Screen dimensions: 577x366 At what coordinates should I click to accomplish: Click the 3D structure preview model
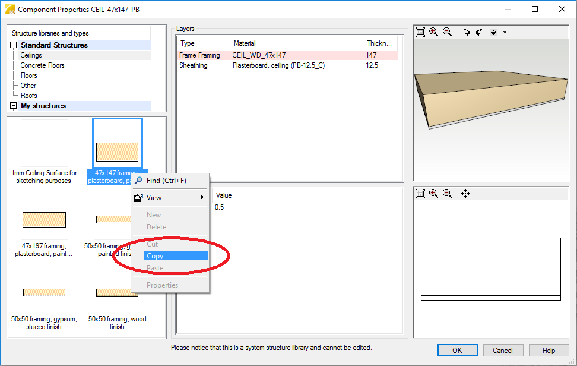coord(491,99)
